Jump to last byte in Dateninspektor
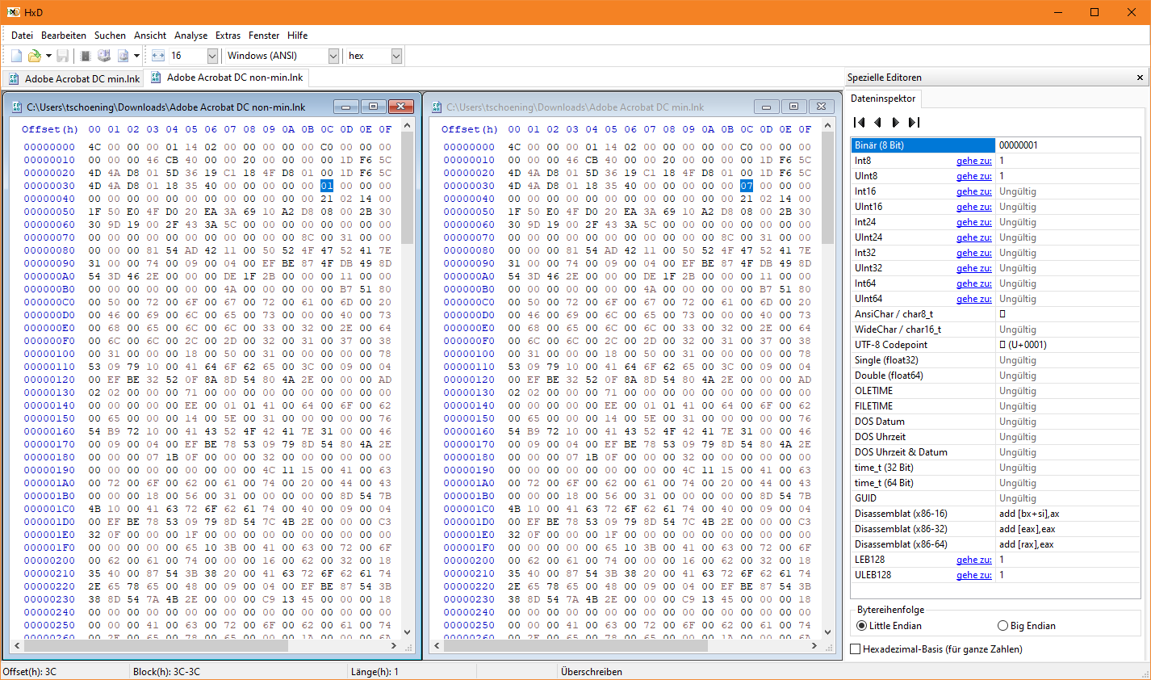This screenshot has width=1151, height=680. (x=915, y=122)
